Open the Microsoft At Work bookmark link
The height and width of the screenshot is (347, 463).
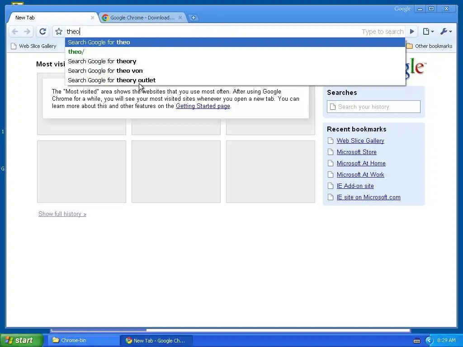pyautogui.click(x=360, y=175)
